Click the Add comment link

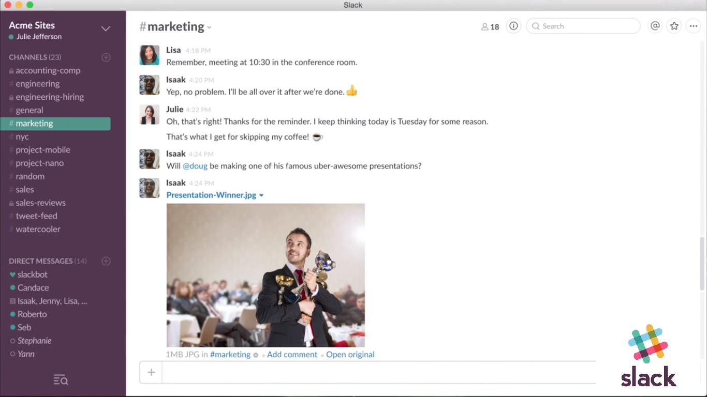292,355
